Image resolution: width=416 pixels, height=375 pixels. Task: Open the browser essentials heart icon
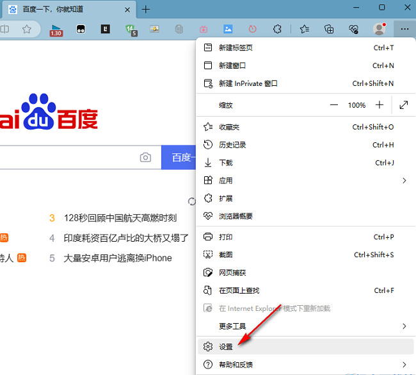tap(354, 29)
